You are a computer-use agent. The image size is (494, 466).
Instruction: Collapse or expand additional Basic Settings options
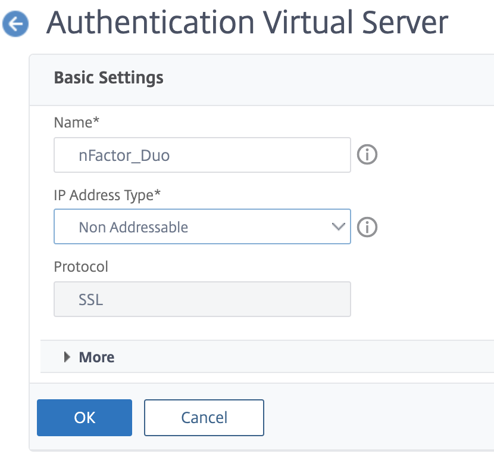pyautogui.click(x=88, y=356)
